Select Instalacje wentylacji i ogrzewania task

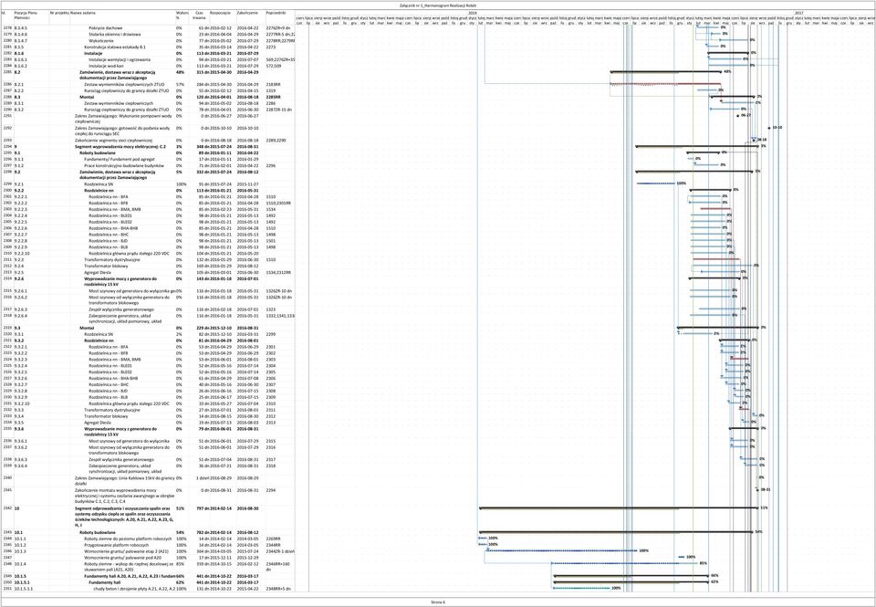coord(120,59)
